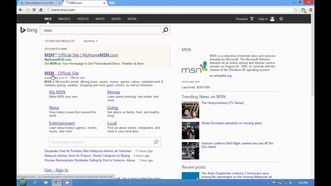The width and height of the screenshot is (331, 186).
Task: Open the News sublink under MSN
Action: [x=54, y=107]
